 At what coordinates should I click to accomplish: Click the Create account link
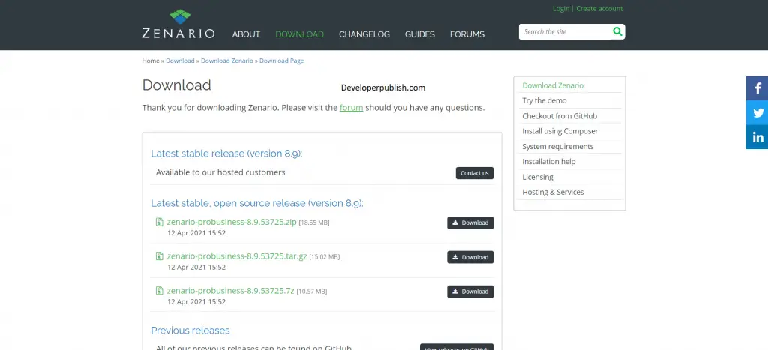(599, 9)
